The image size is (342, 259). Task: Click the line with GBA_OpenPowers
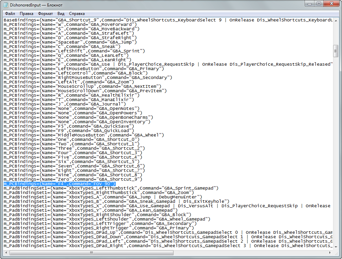point(73,113)
